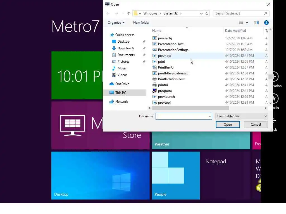Screen dimensions: 286x214
Task: Open the Notepad tile in Metro7
Action: tap(226, 176)
